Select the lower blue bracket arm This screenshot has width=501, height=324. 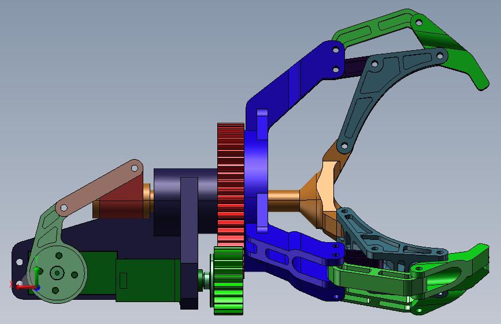point(294,262)
